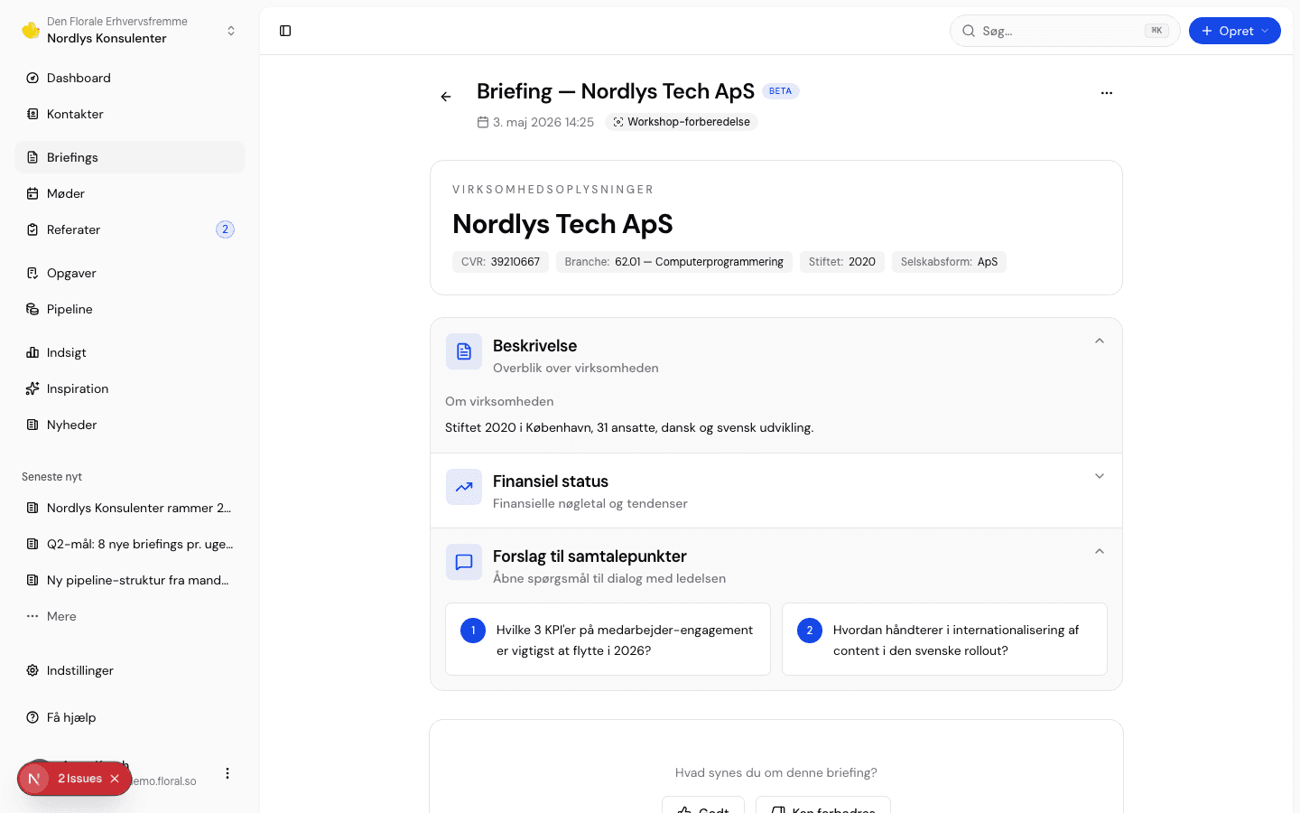Click the Selskabsform: ApS chip
Image resolution: width=1300 pixels, height=813 pixels.
click(949, 262)
